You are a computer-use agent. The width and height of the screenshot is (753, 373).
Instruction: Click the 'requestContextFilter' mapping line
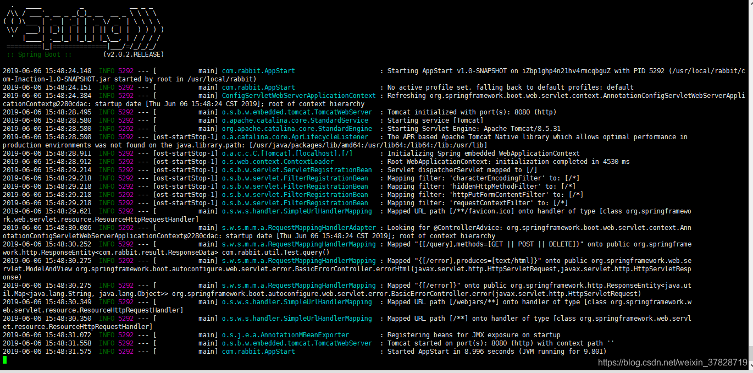tap(478, 203)
